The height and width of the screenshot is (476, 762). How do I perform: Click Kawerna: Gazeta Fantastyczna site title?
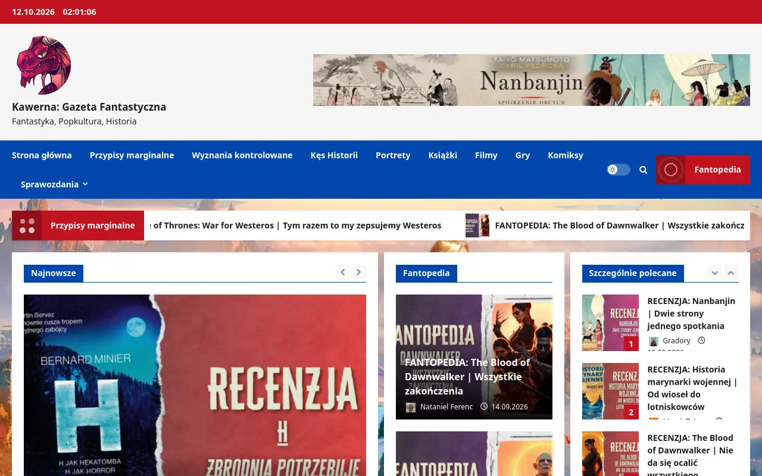(89, 107)
